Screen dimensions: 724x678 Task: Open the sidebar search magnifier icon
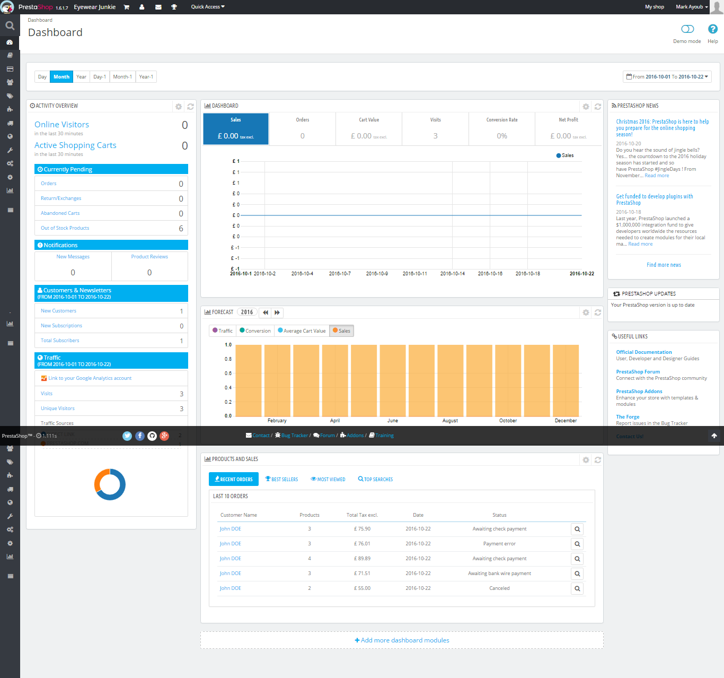coord(10,25)
